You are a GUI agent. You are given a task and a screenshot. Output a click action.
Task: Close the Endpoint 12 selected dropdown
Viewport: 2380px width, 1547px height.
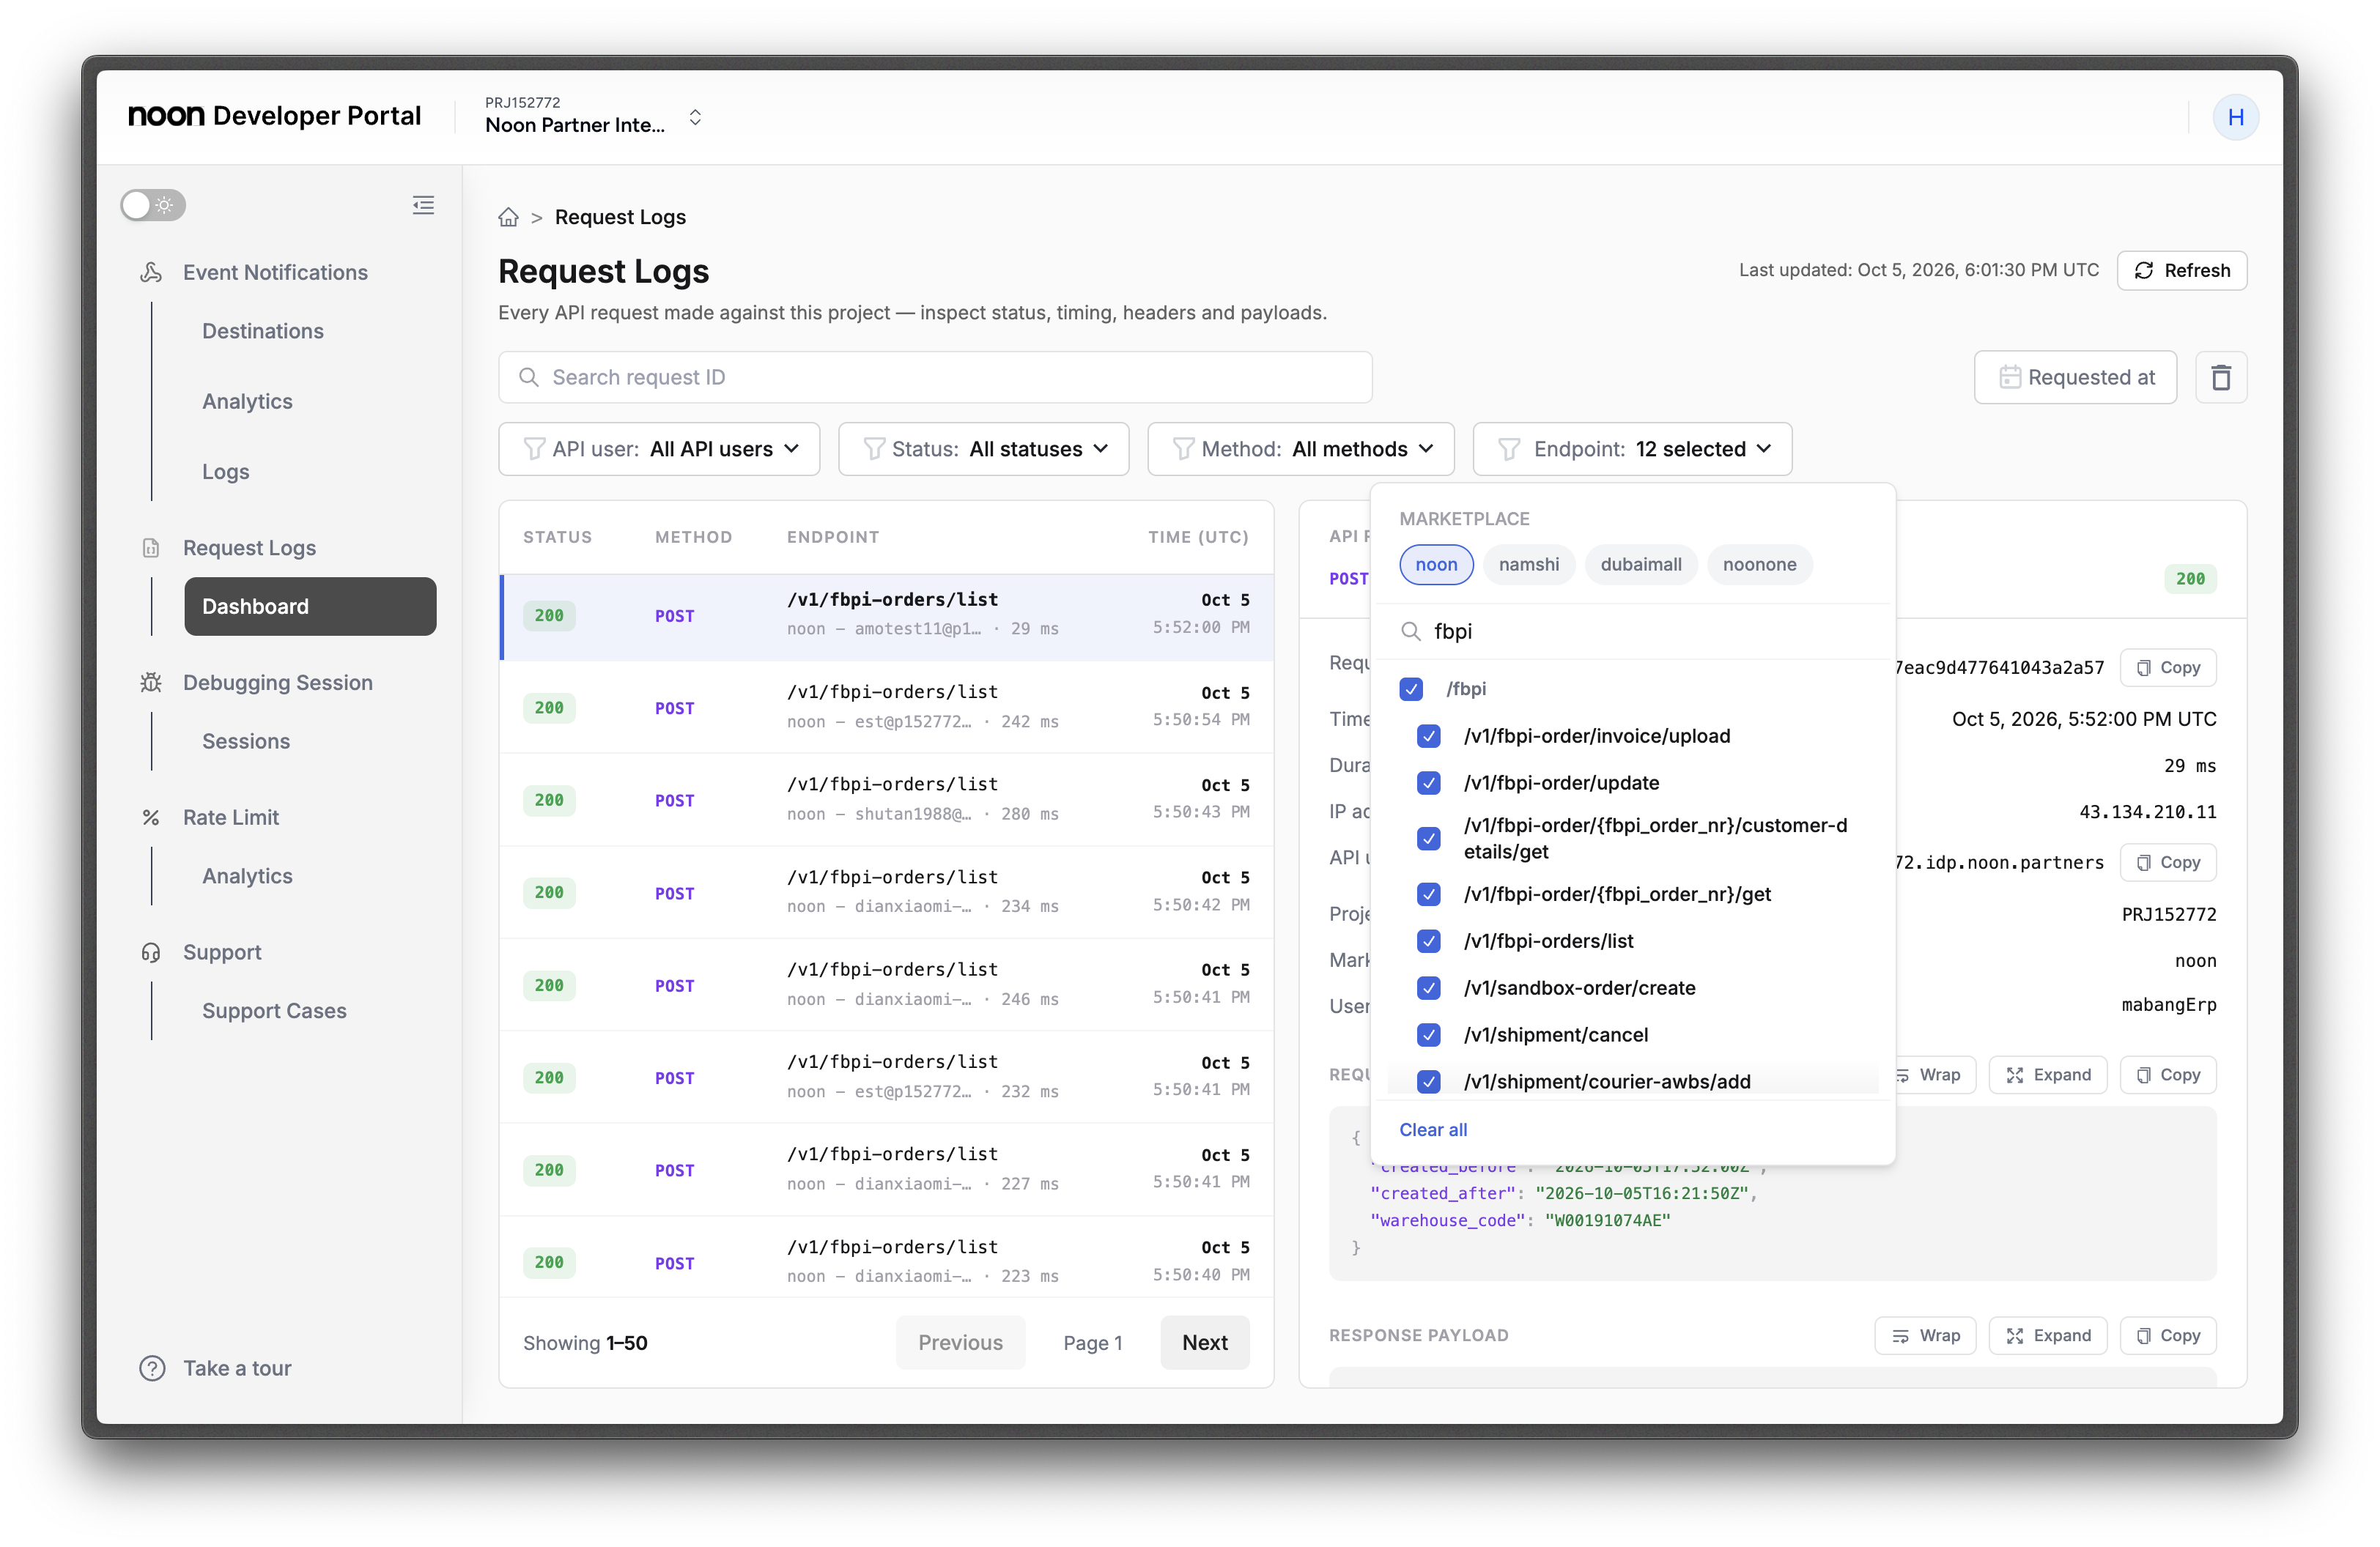coord(1632,449)
